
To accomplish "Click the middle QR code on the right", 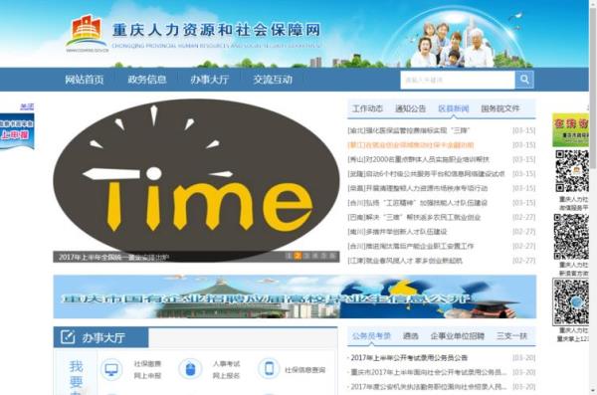I will pyautogui.click(x=571, y=237).
